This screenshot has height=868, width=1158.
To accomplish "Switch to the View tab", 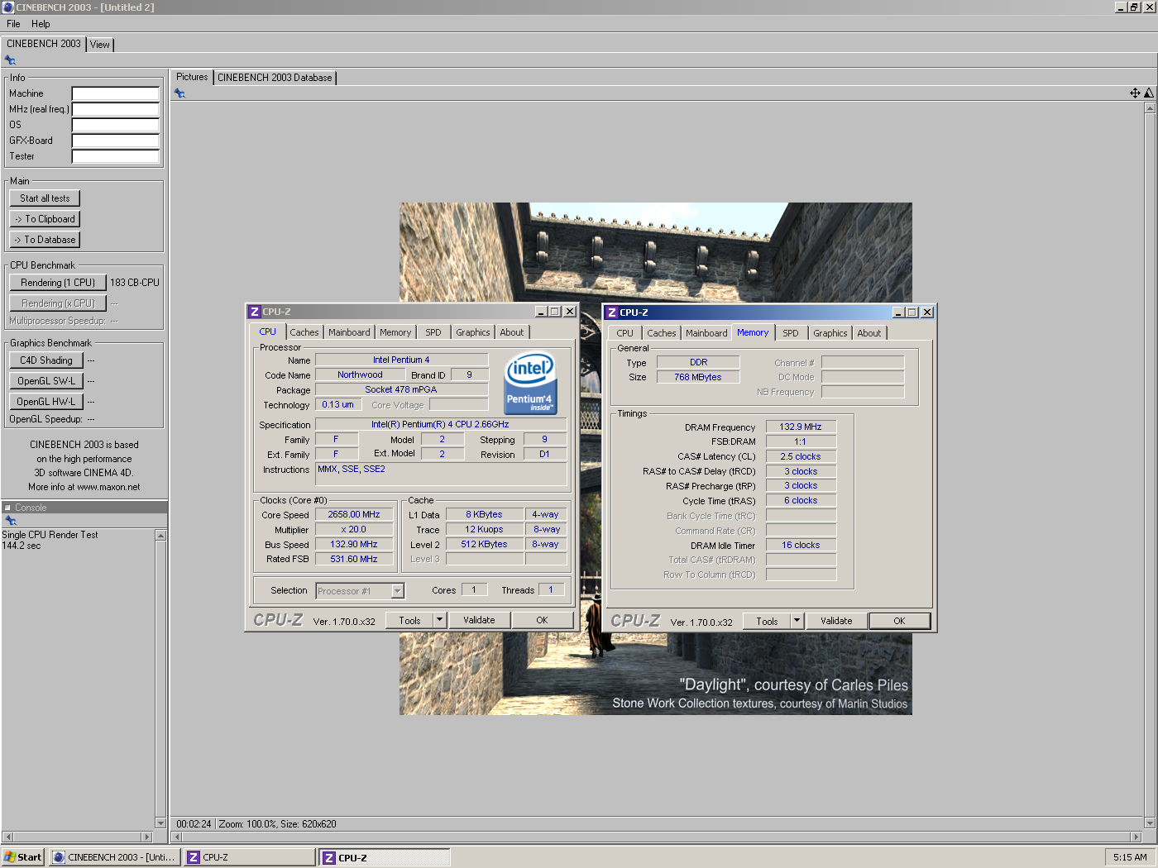I will (100, 45).
